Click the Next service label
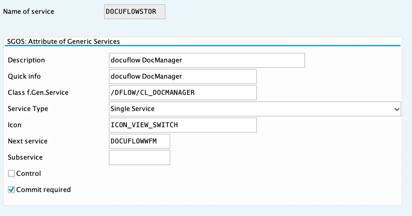The width and height of the screenshot is (412, 216). click(28, 141)
